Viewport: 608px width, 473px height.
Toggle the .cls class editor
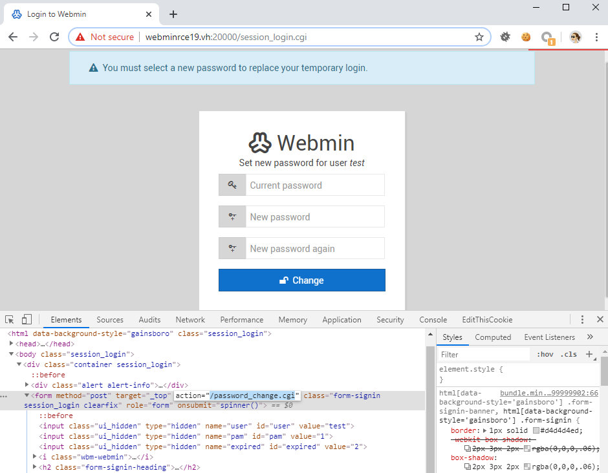pyautogui.click(x=569, y=354)
